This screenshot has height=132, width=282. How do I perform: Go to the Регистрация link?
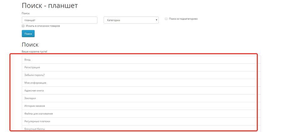(141, 67)
